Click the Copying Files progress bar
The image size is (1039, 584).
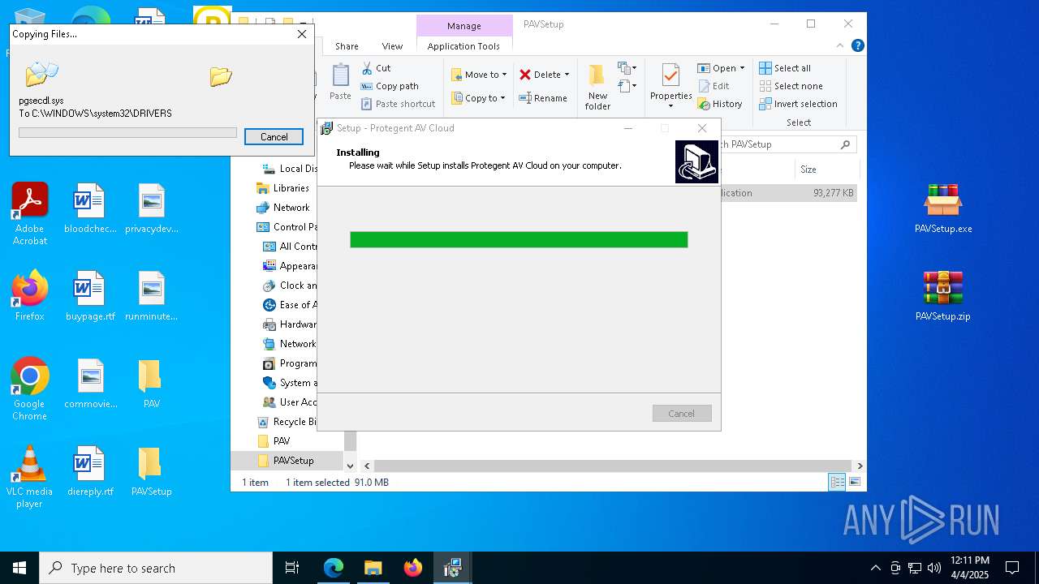tap(128, 132)
